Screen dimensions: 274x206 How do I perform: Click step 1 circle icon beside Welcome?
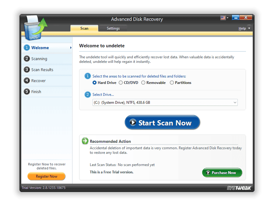[27, 48]
